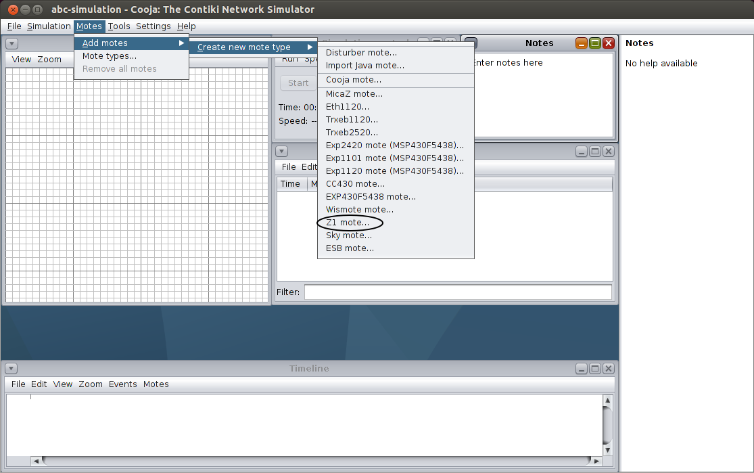Minimize the Cooja application window
This screenshot has height=473, width=754.
click(25, 9)
